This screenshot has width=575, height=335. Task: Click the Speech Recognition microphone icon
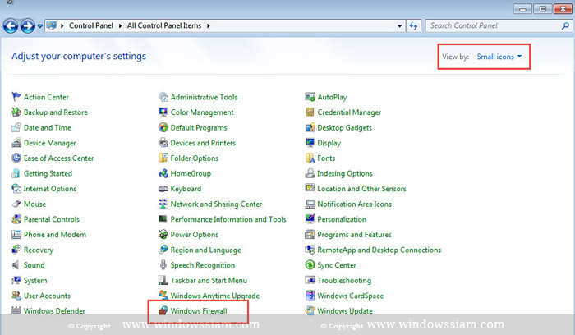point(163,265)
